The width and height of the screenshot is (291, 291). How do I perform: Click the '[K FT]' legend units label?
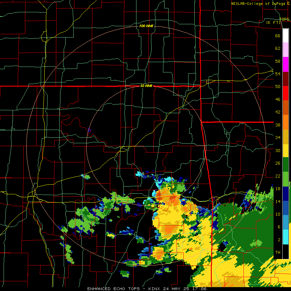click(x=274, y=22)
